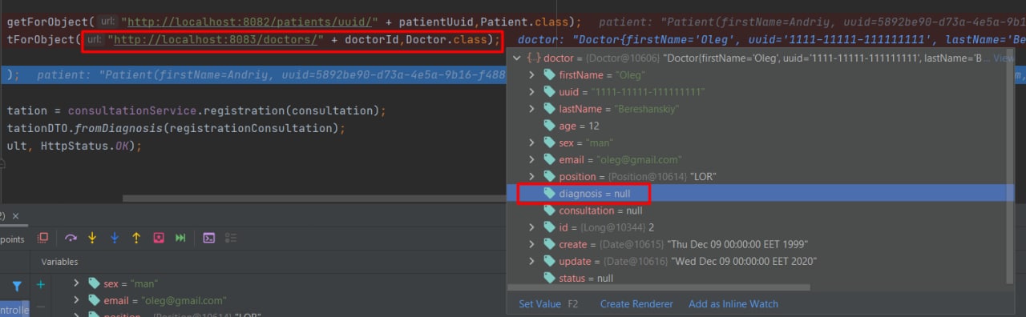1026x317 pixels.
Task: Expand the sex field in popup
Action: click(x=531, y=142)
